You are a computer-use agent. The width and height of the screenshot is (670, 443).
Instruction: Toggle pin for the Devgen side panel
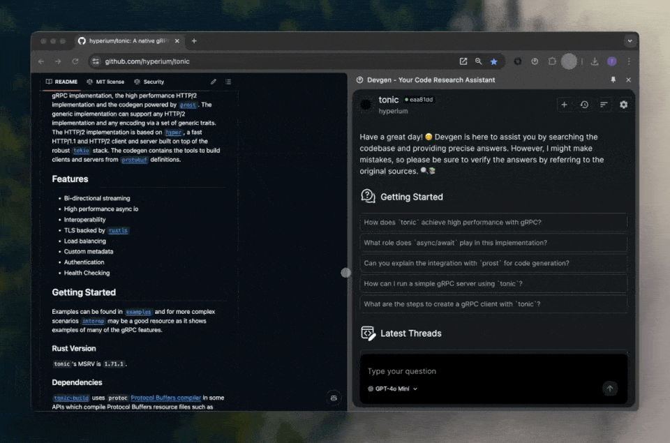[613, 80]
